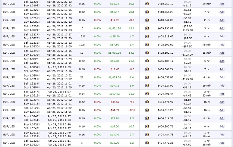This screenshot has height=147, width=233.
Task: Click Add link for 15 min duration trade
Action: pyautogui.click(x=222, y=53)
